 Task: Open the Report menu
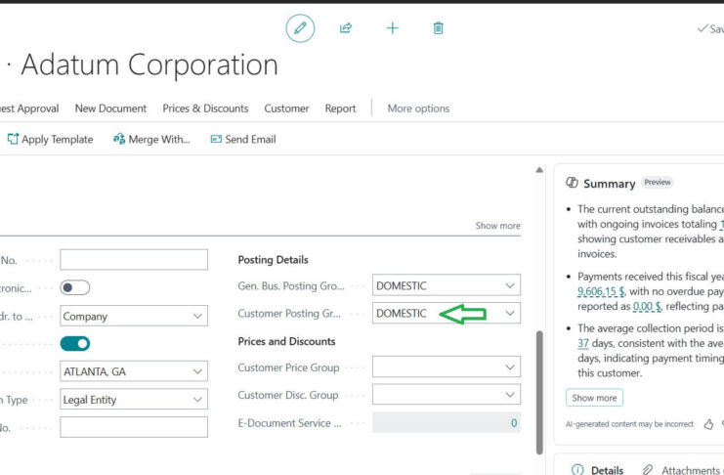340,108
